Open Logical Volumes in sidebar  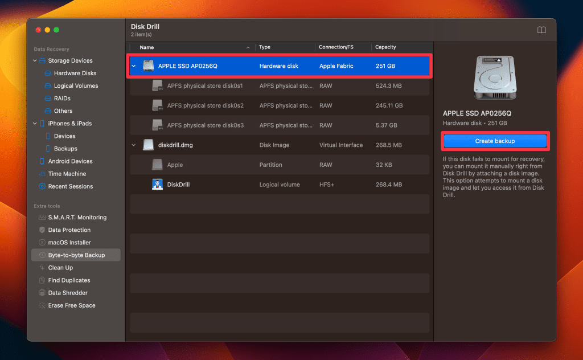[x=76, y=86]
